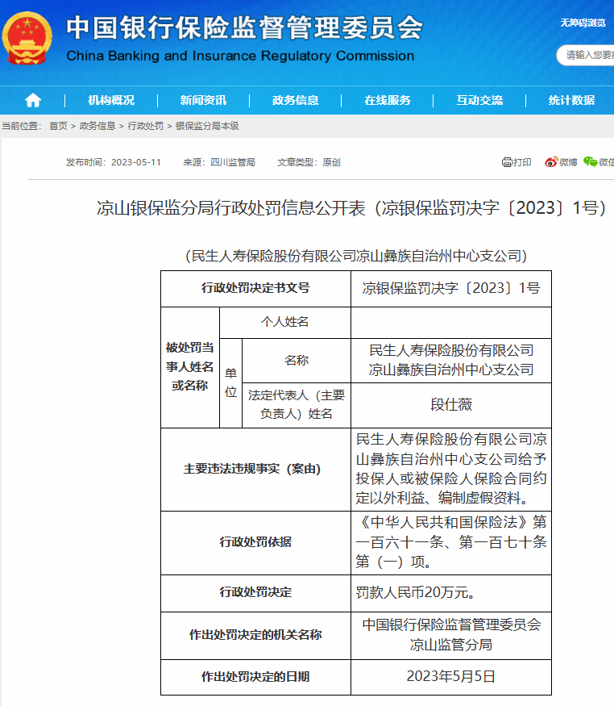Viewport: 614px width, 706px height.
Task: Open the 互动交流 navigation item
Action: (479, 100)
